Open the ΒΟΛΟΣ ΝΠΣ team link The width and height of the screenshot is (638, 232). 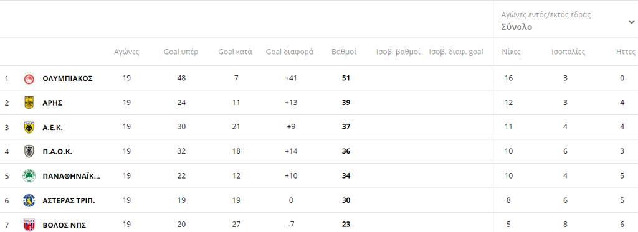(64, 225)
